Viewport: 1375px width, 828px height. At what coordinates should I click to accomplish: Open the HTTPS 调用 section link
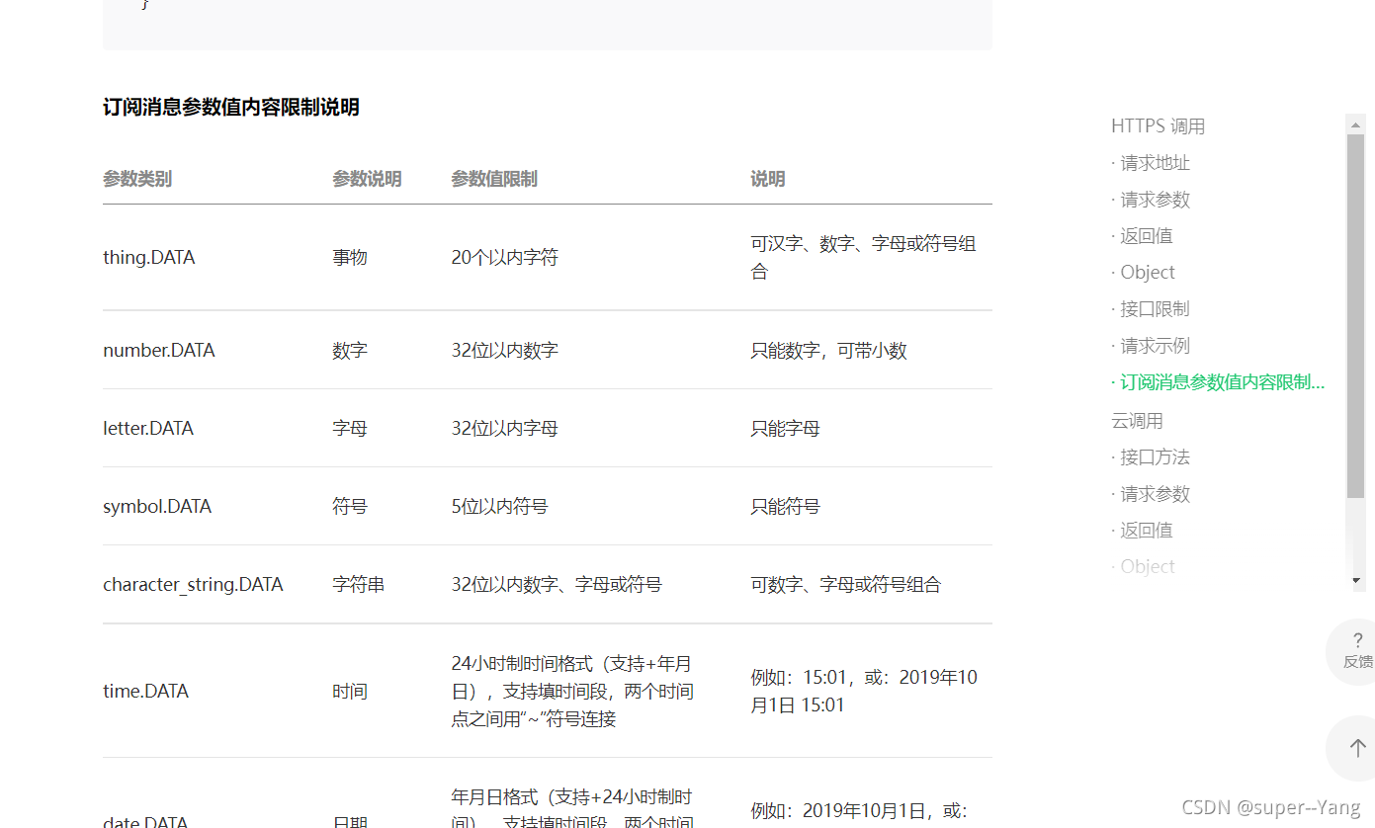1158,126
